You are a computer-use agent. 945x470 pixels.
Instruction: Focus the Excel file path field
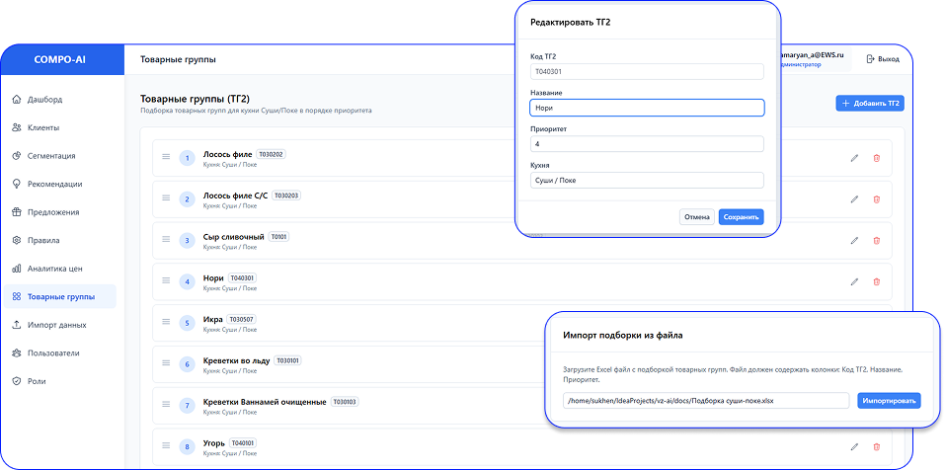(x=705, y=401)
